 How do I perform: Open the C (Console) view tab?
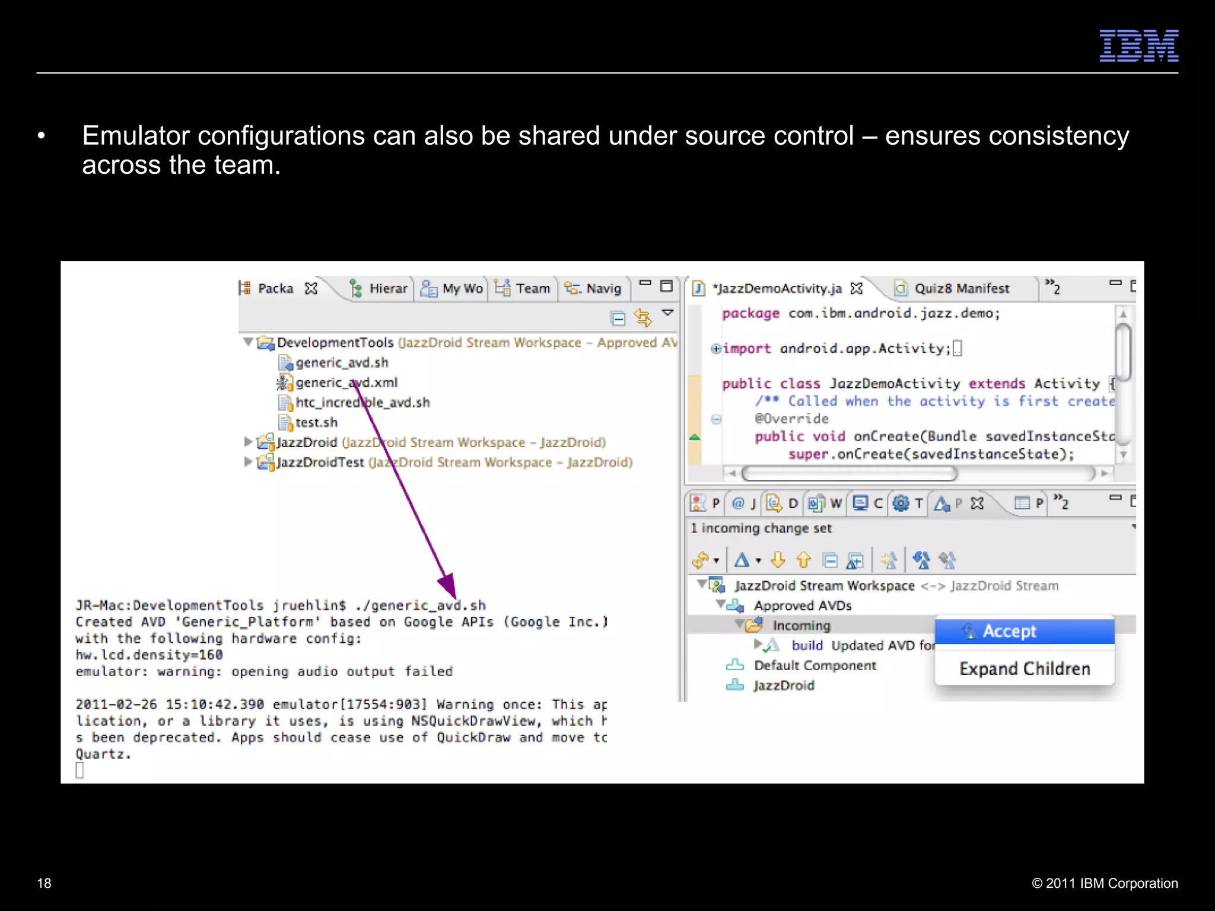tap(867, 504)
